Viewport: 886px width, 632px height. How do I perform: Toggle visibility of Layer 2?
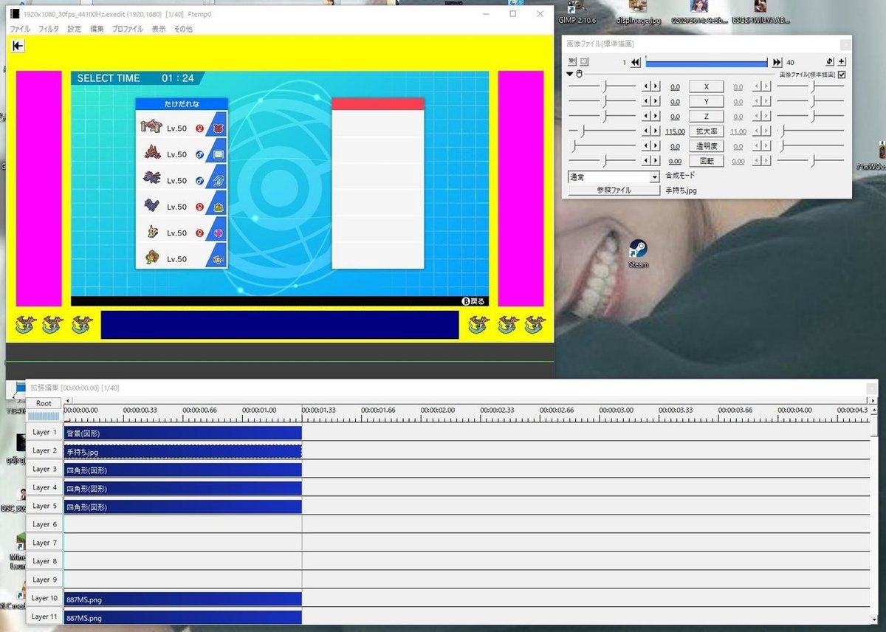[44, 450]
